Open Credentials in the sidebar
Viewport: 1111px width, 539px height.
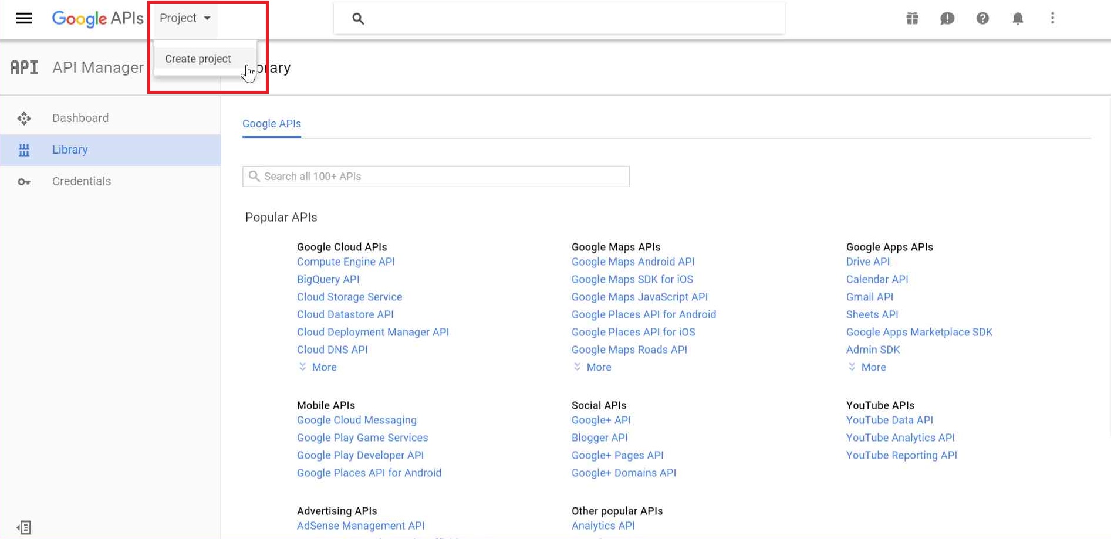[x=82, y=181]
